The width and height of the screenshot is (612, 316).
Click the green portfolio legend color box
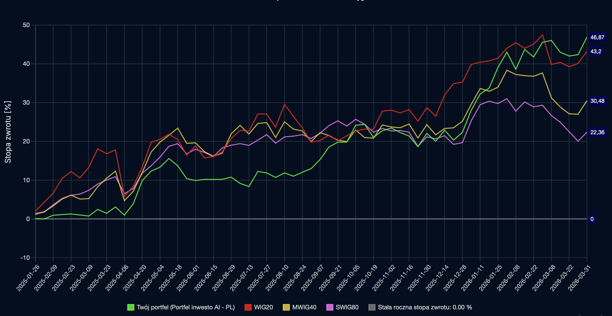tap(131, 307)
